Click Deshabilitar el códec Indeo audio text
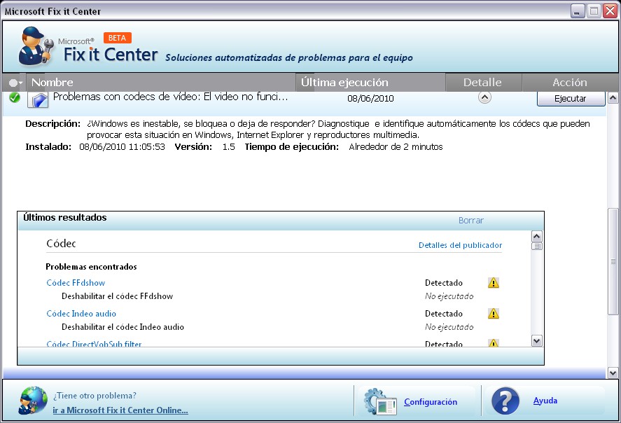621x423 pixels. coord(123,327)
